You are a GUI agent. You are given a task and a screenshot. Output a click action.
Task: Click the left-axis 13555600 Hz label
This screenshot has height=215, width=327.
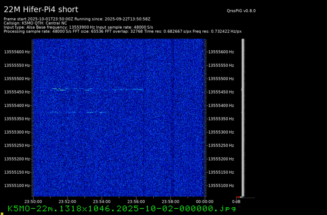tap(17, 52)
